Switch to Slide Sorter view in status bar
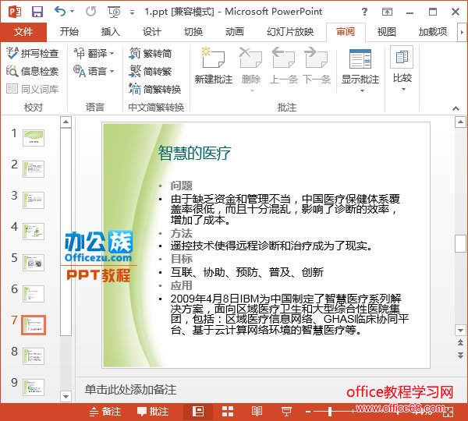The height and width of the screenshot is (421, 468). click(x=228, y=411)
